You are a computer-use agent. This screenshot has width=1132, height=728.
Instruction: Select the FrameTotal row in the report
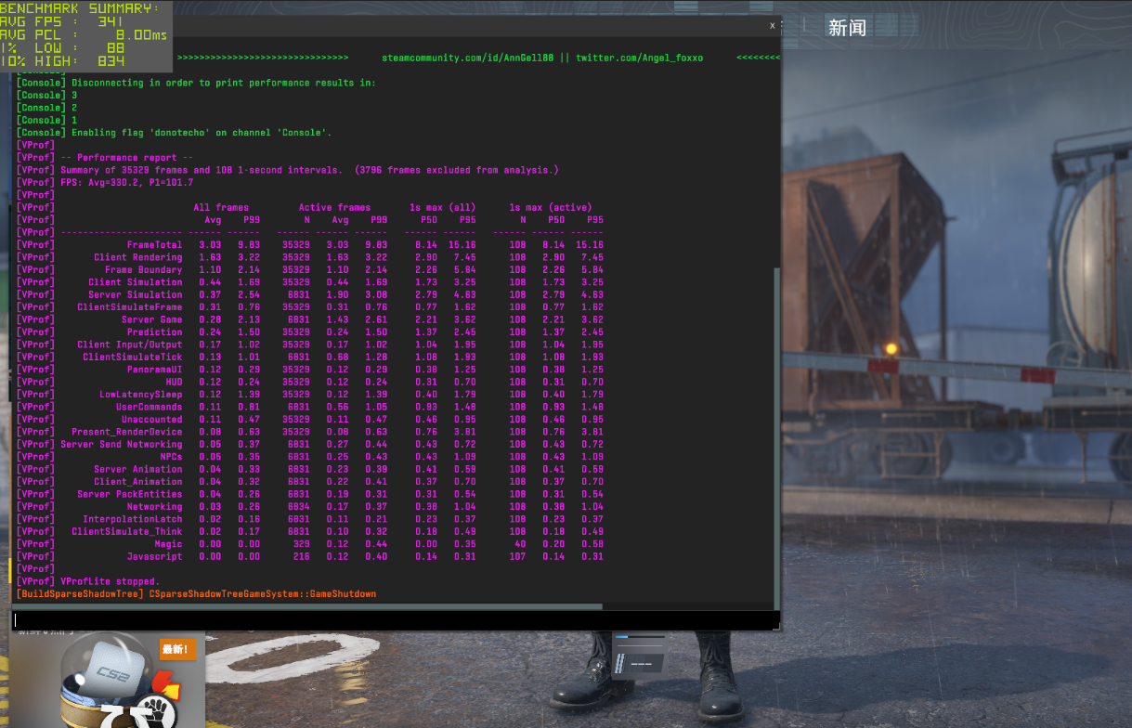click(x=310, y=245)
